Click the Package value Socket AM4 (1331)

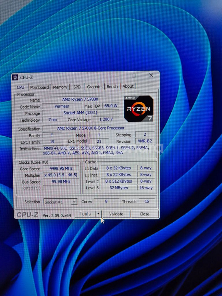[80, 113]
